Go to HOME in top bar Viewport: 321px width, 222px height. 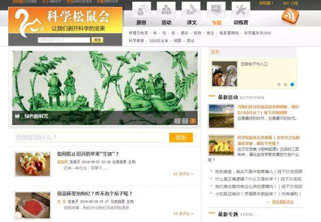(x=25, y=2)
